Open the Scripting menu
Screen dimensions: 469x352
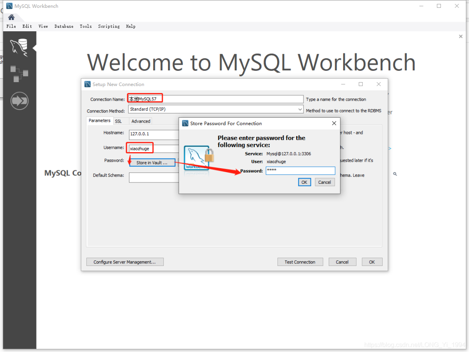pyautogui.click(x=109, y=27)
